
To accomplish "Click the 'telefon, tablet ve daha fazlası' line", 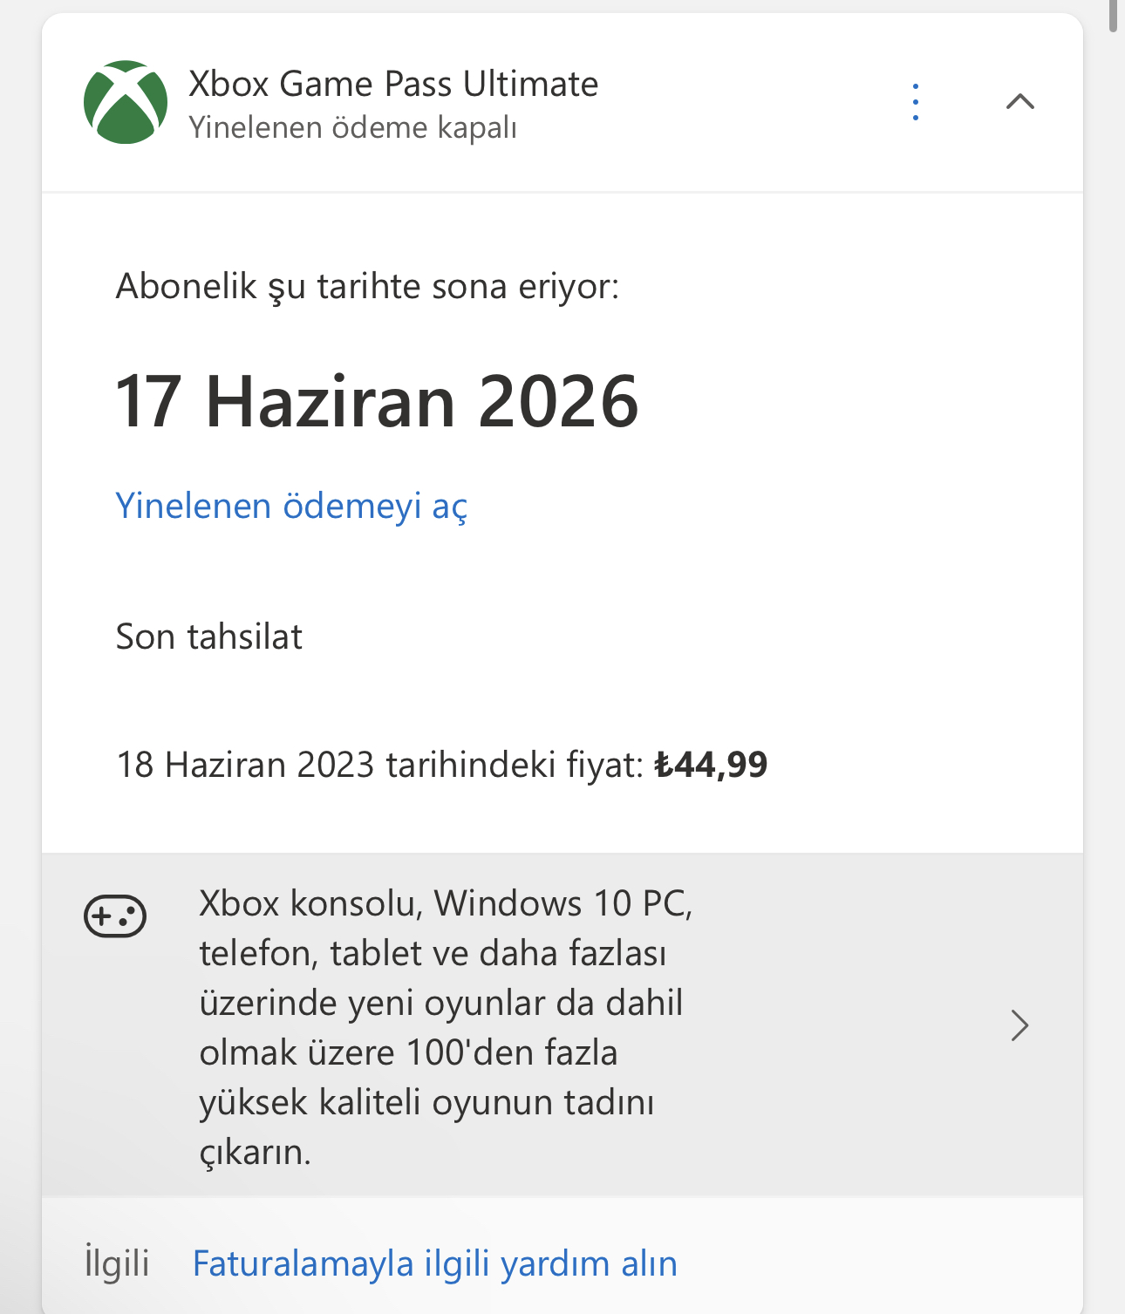I will pyautogui.click(x=433, y=953).
